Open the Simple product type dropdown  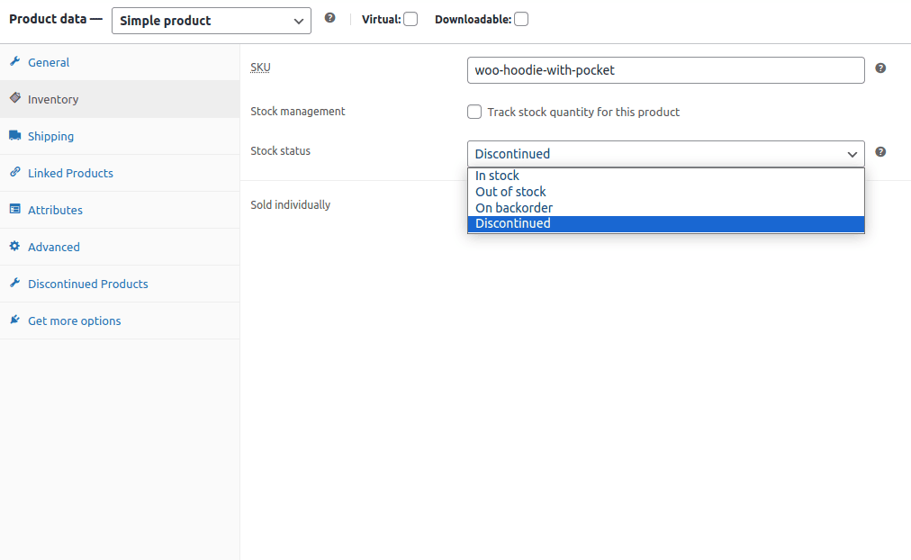coord(212,21)
